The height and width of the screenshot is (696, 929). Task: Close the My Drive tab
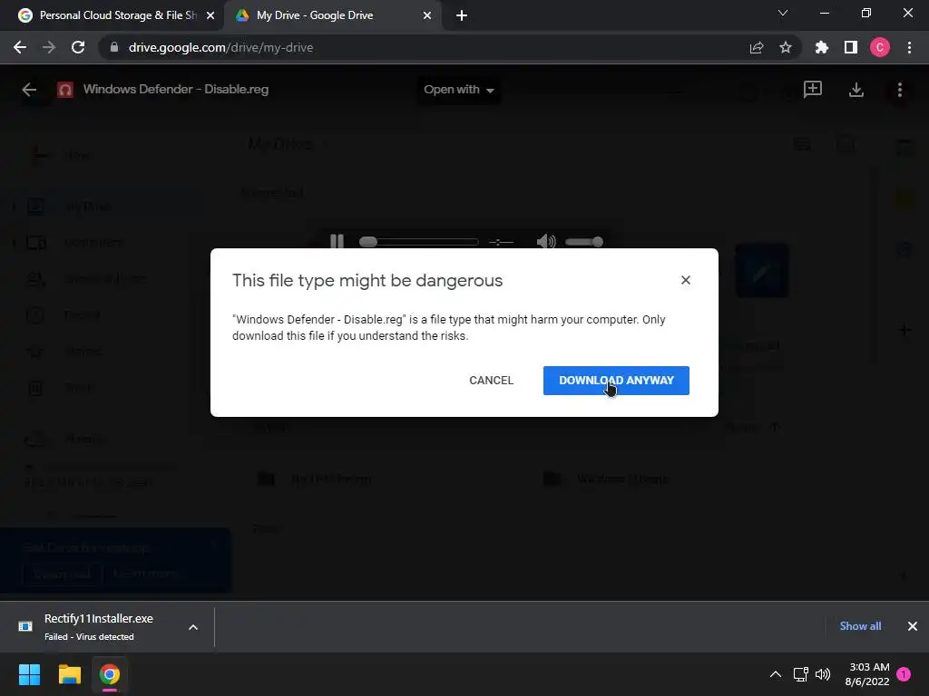point(427,15)
